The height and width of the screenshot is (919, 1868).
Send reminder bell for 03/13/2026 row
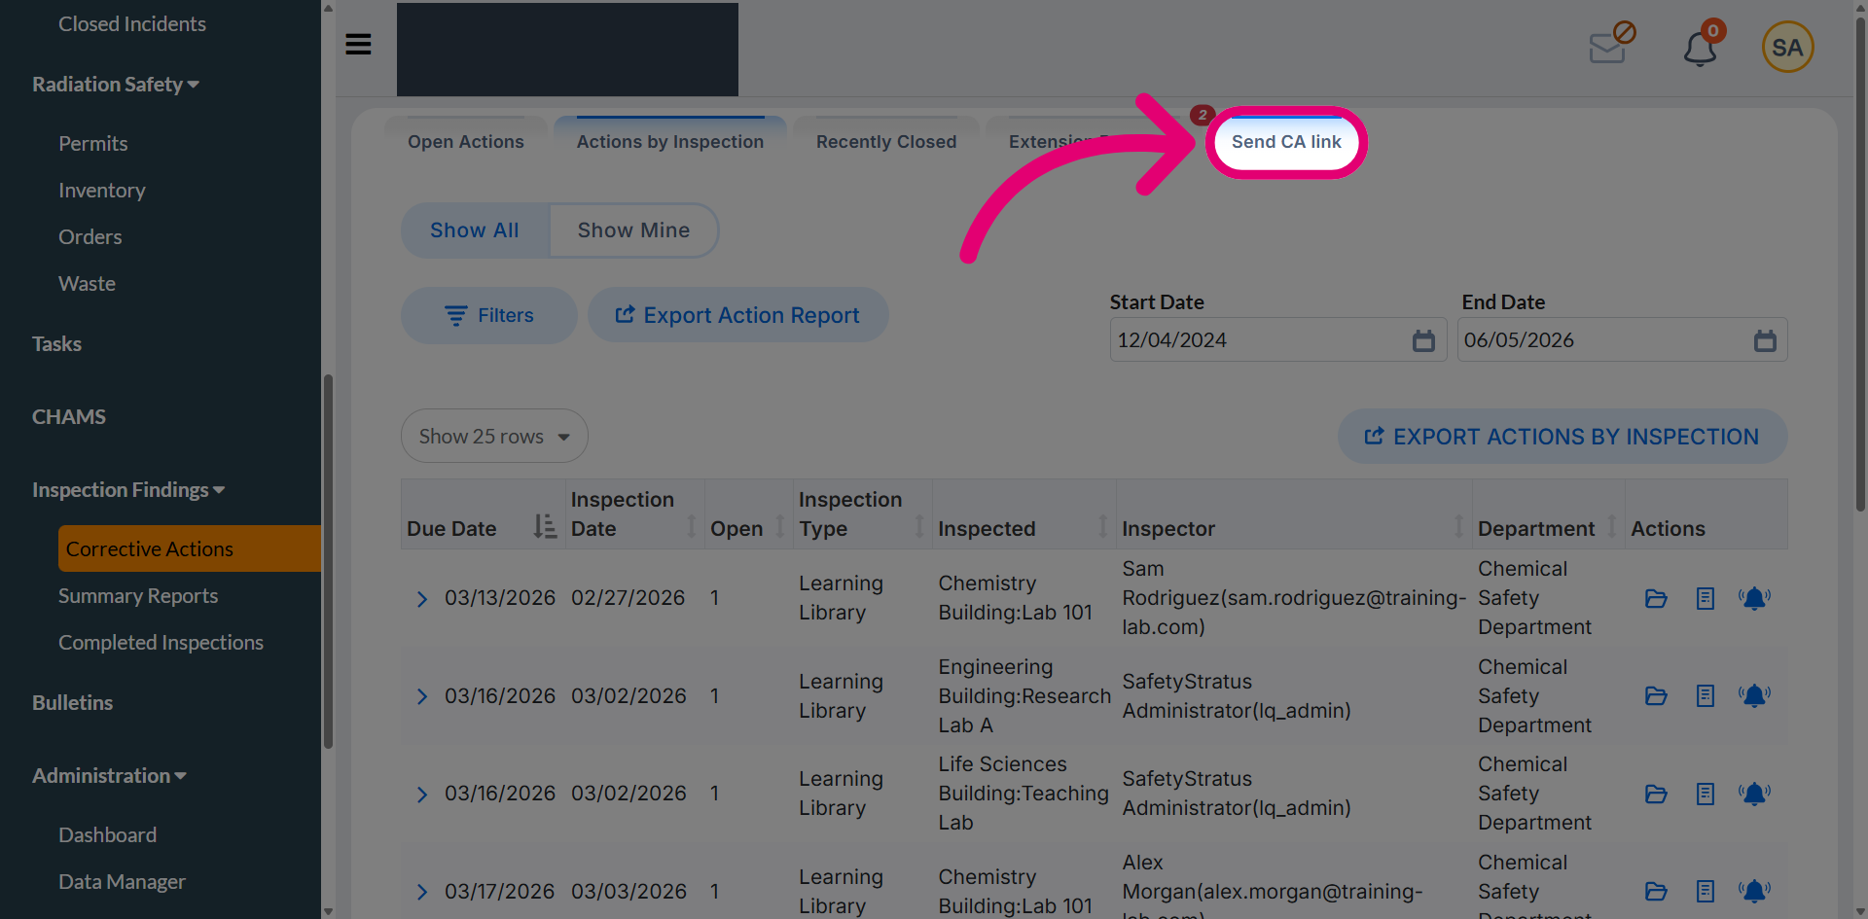pos(1754,598)
